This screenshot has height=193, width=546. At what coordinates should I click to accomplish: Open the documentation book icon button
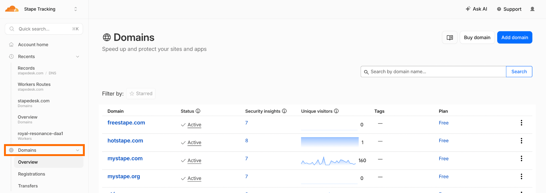pyautogui.click(x=450, y=37)
